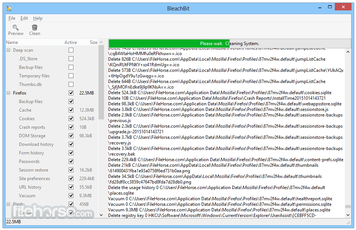Maximize the BleachBit window
This screenshot has height=230, width=356.
click(330, 7)
